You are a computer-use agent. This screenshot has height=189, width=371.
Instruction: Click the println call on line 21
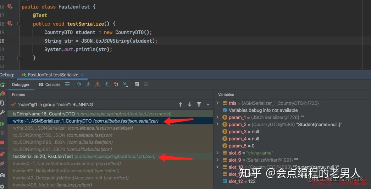click(x=85, y=49)
